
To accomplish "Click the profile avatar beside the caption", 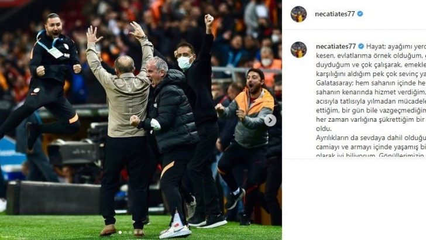I will (298, 50).
